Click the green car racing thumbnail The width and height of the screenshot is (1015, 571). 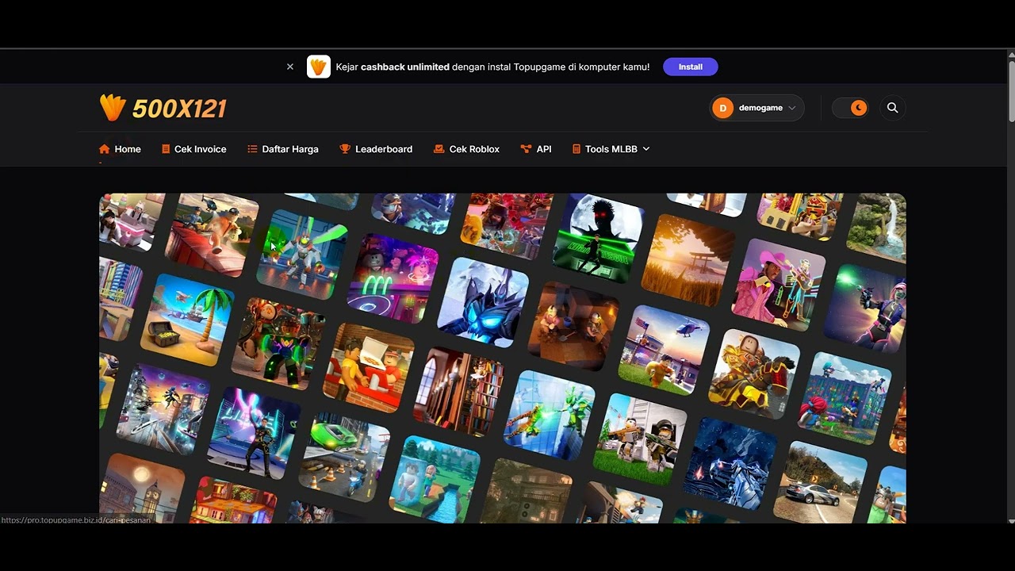(345, 458)
